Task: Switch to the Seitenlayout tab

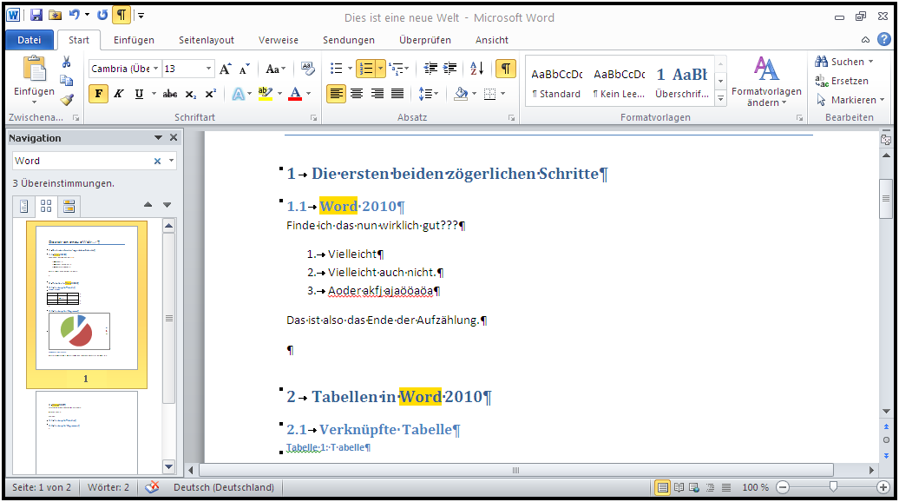Action: [x=207, y=40]
